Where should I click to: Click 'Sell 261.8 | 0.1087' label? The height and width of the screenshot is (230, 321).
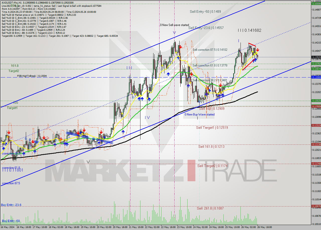tap(210, 208)
